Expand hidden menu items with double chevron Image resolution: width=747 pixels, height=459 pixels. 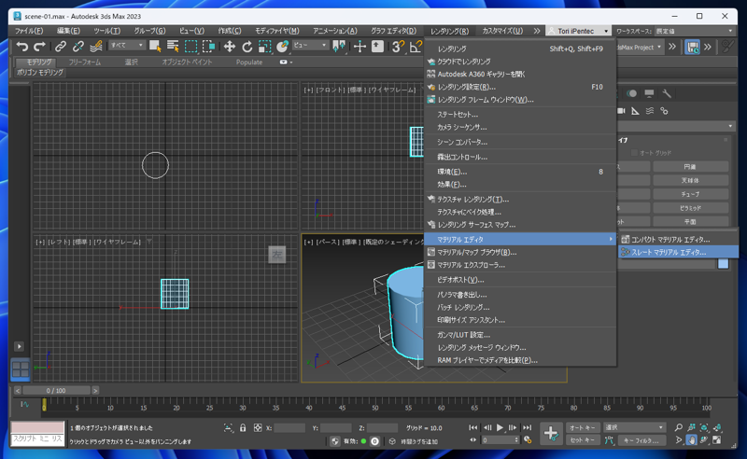point(537,31)
